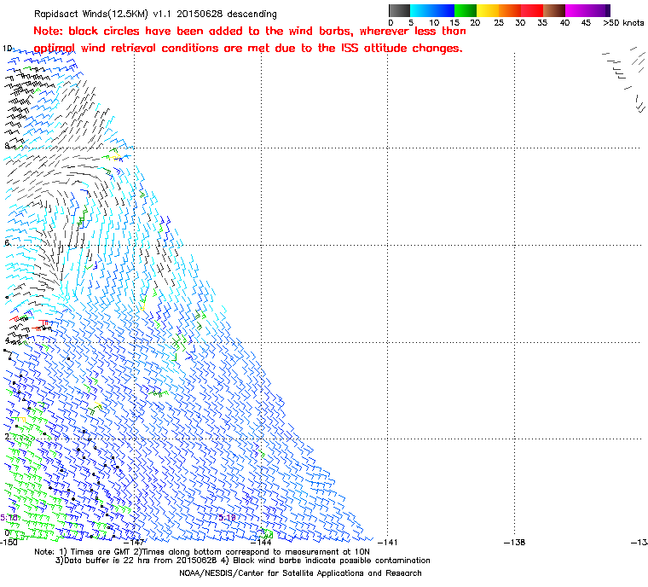Click the longitude label '-144'
Screen dimensions: 648x587
click(x=261, y=542)
